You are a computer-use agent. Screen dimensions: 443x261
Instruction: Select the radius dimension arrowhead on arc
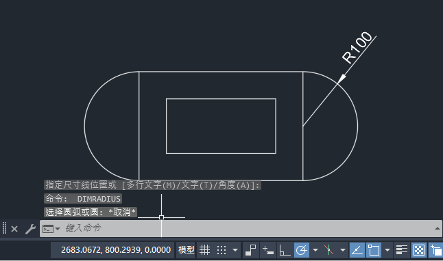342,79
